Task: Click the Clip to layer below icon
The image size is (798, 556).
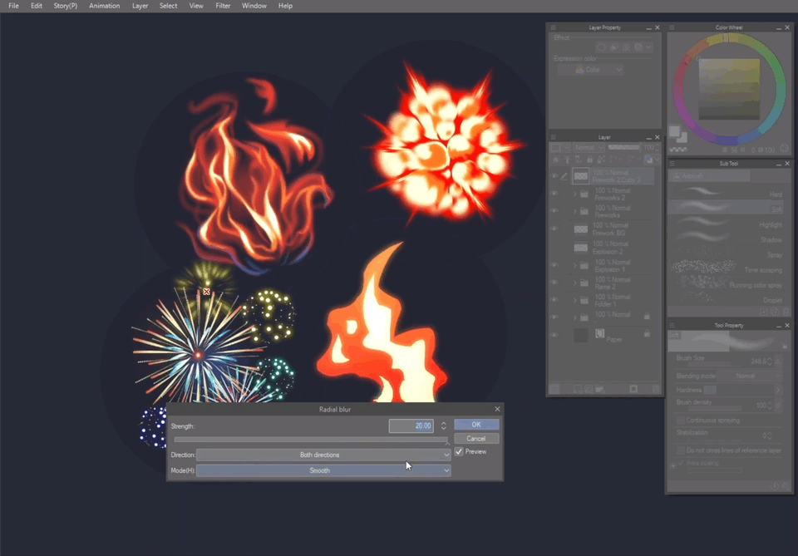Action: click(x=556, y=160)
